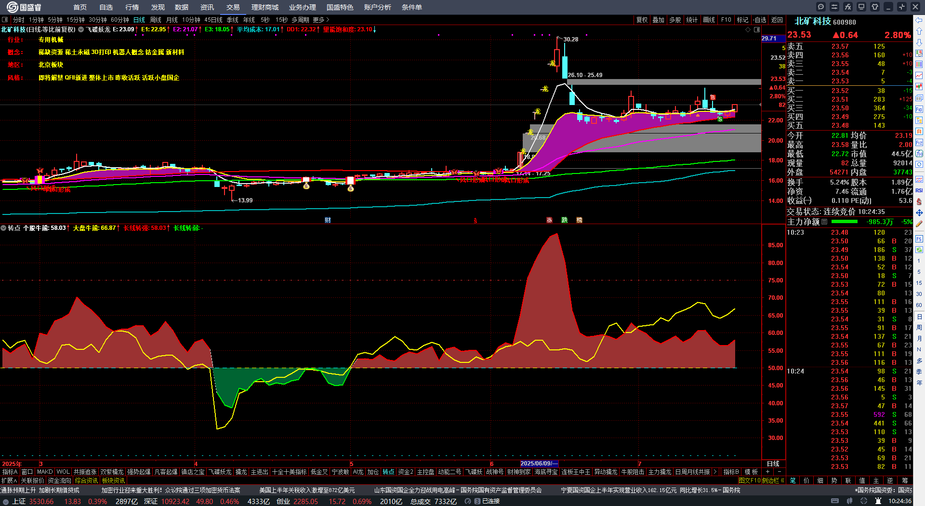Toggle the 画线 drawing mode

pyautogui.click(x=709, y=20)
